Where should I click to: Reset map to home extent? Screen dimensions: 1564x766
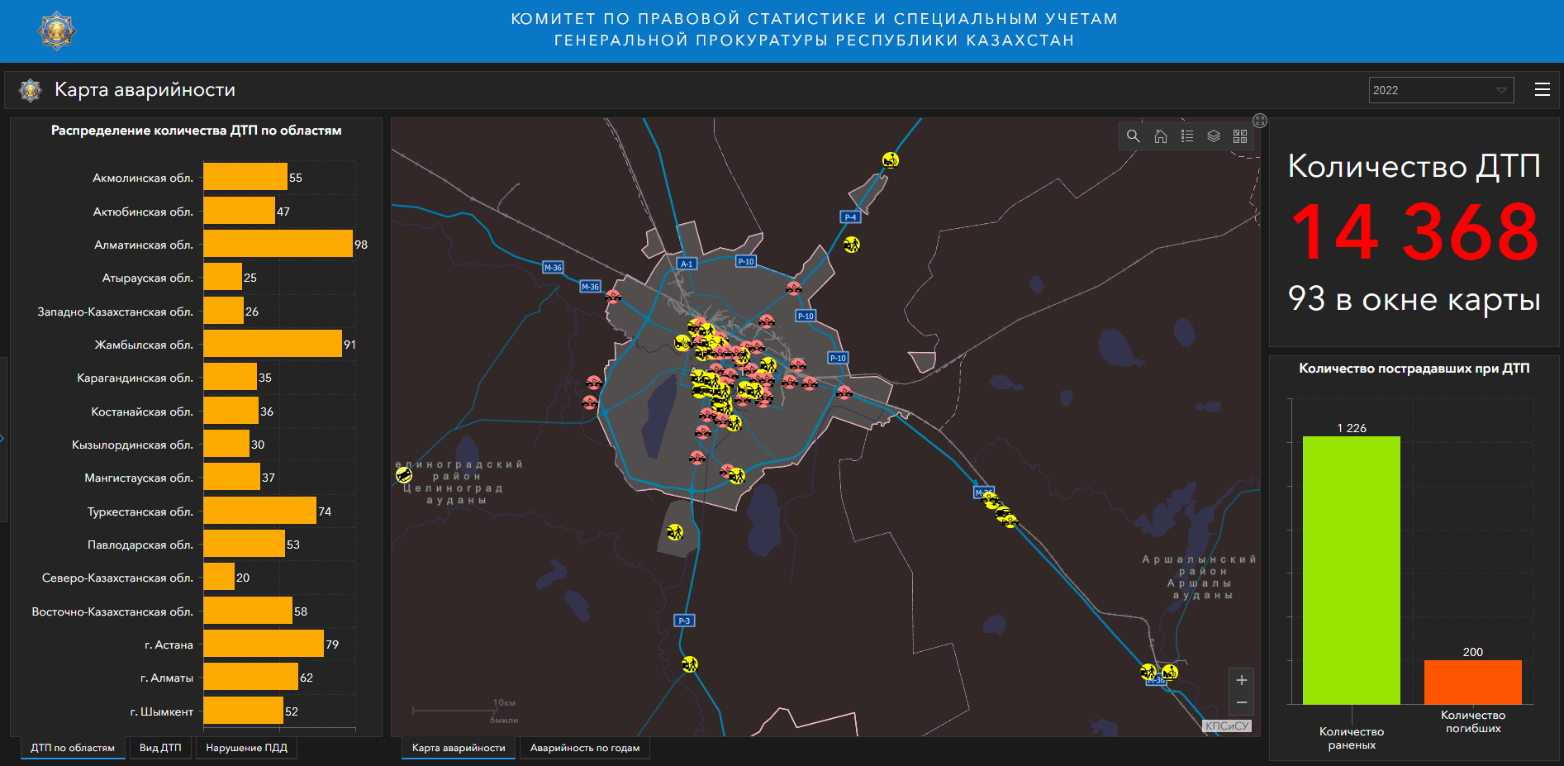pyautogui.click(x=1161, y=136)
